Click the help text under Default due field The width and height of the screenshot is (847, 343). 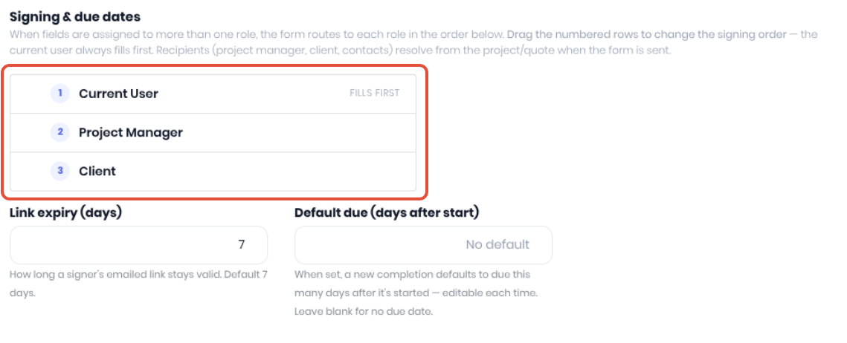416,293
